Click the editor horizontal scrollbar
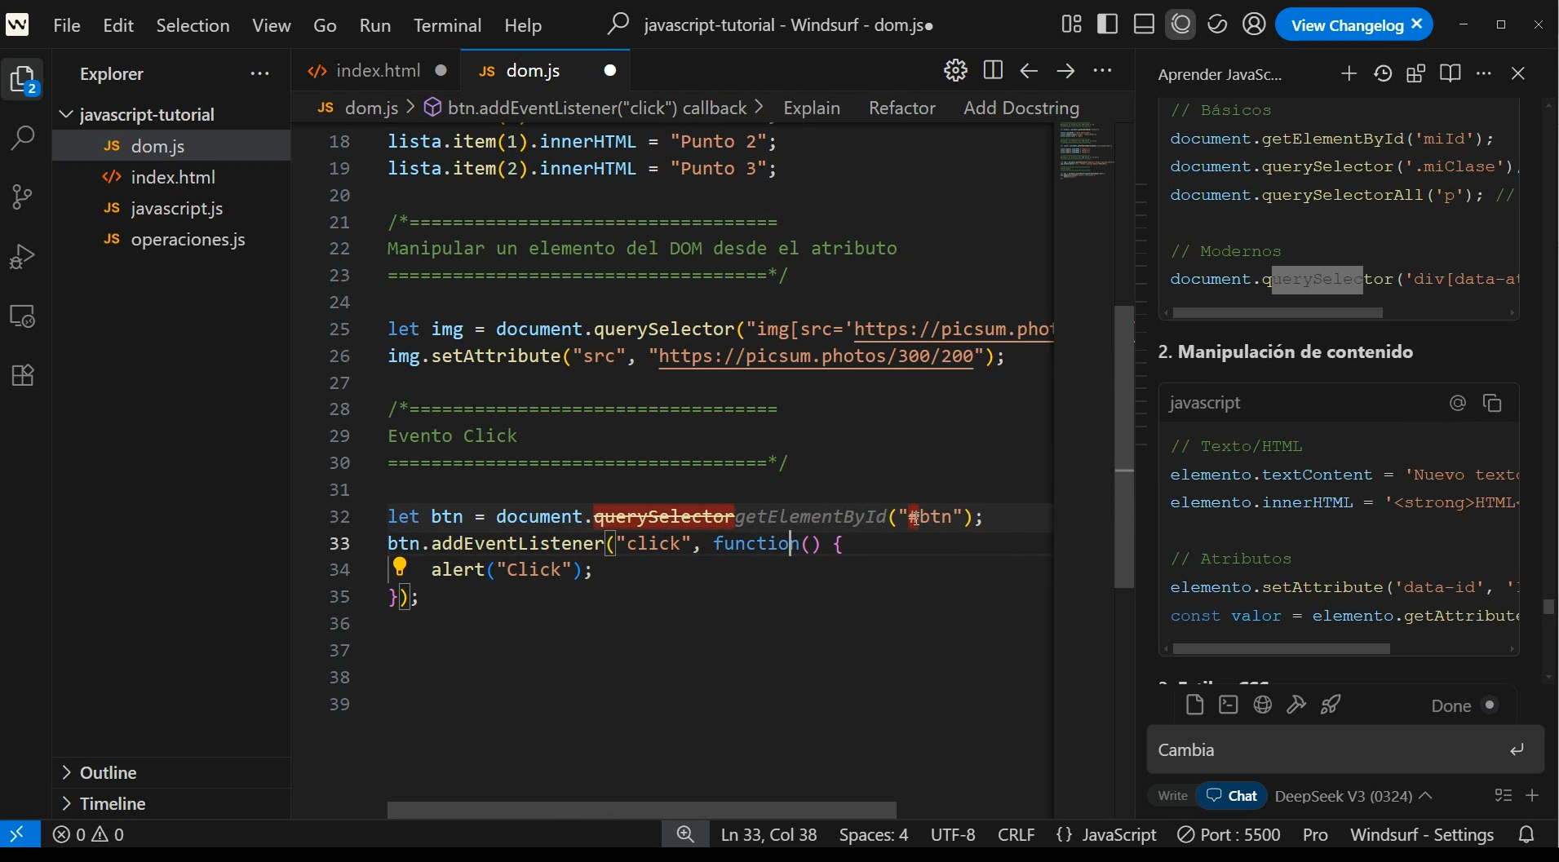The image size is (1559, 862). [641, 810]
